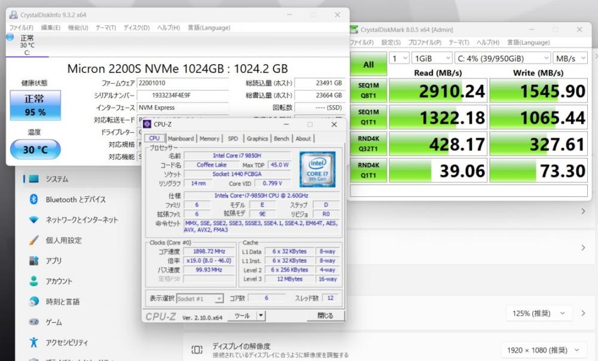Click the 30 °C temperature button
Image resolution: width=598 pixels, height=361 pixels.
(35, 149)
